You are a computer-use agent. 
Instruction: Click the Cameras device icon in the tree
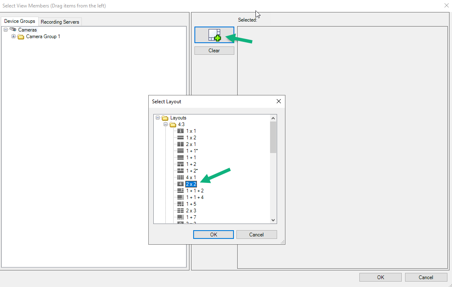pyautogui.click(x=13, y=29)
